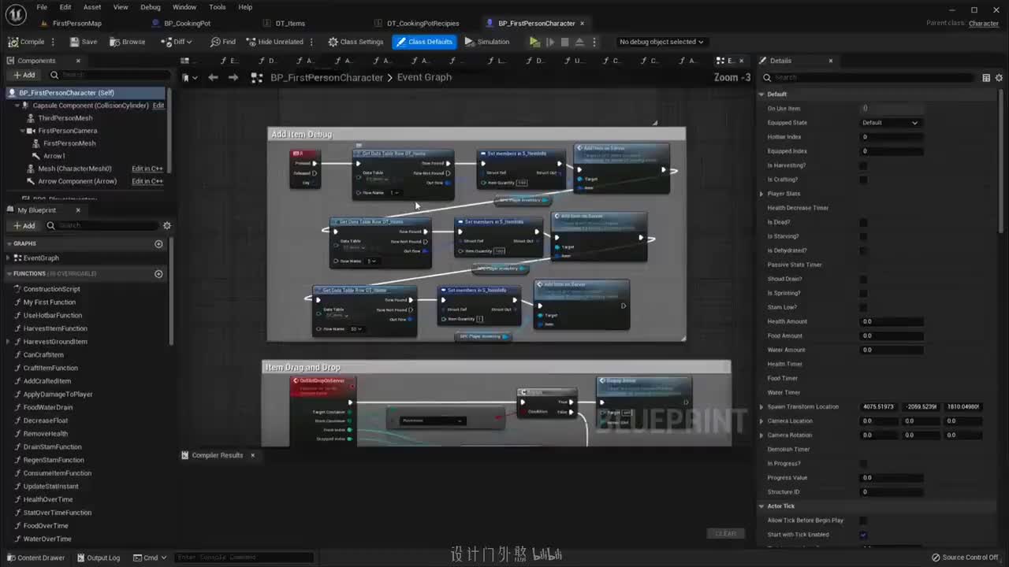1009x567 pixels.
Task: Open the File menu
Action: tap(42, 7)
